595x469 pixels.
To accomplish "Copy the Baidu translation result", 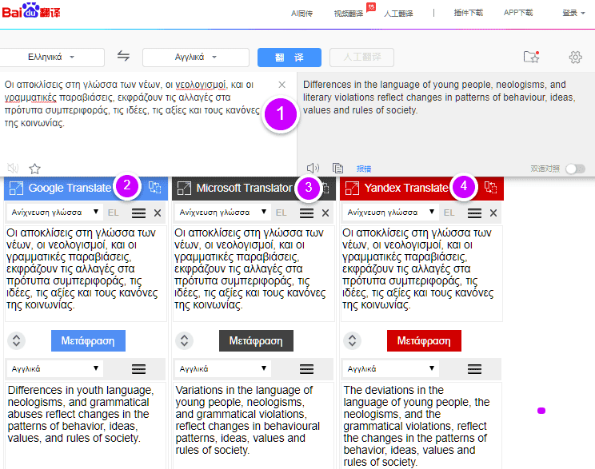I will pos(337,168).
